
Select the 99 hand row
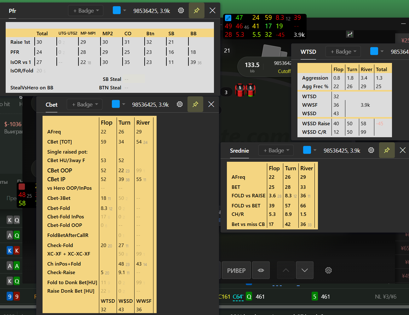pos(13,296)
